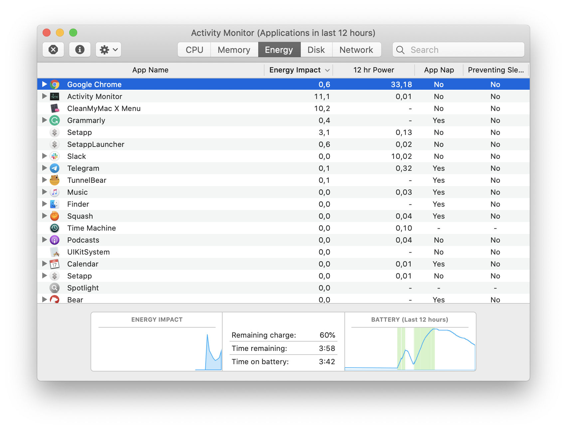
Task: Select the Calendar app icon
Action: point(54,264)
